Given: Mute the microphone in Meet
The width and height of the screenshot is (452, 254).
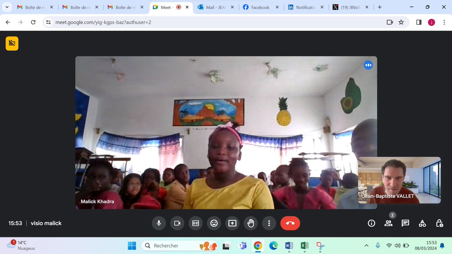Looking at the screenshot, I should pos(159,223).
